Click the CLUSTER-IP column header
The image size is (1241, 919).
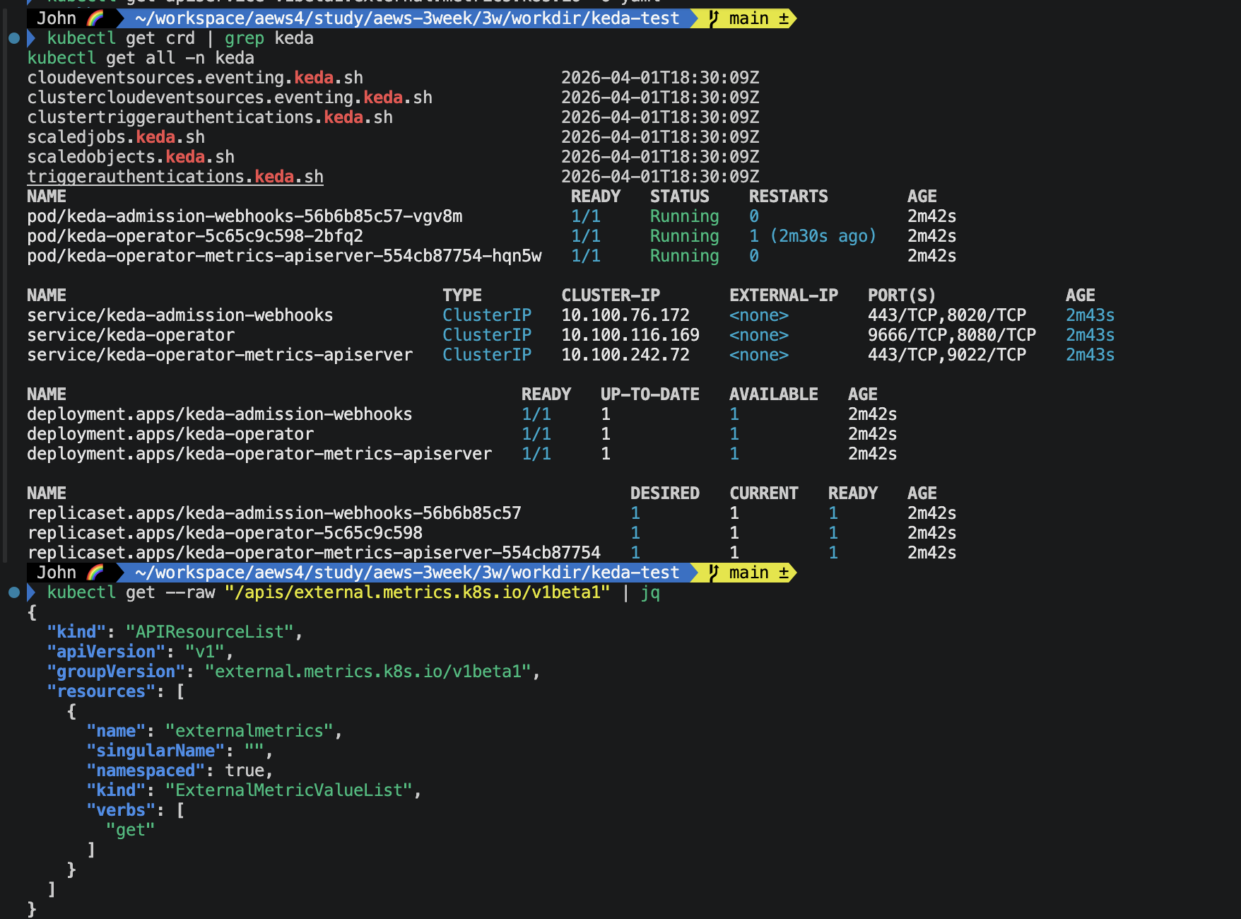coord(611,295)
